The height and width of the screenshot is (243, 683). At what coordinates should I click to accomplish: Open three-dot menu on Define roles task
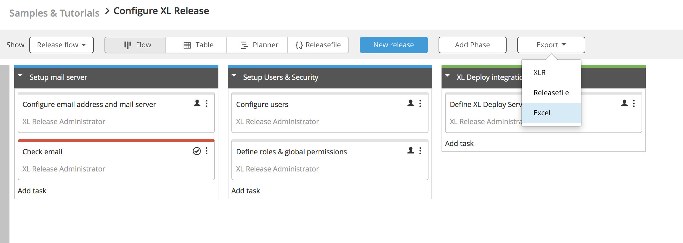coord(420,151)
